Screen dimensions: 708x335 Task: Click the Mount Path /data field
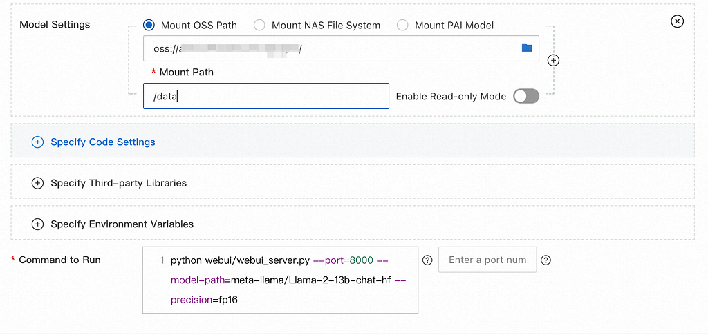[266, 96]
